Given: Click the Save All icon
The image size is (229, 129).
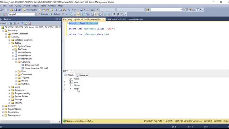Looking at the screenshot, I should 19,10.
